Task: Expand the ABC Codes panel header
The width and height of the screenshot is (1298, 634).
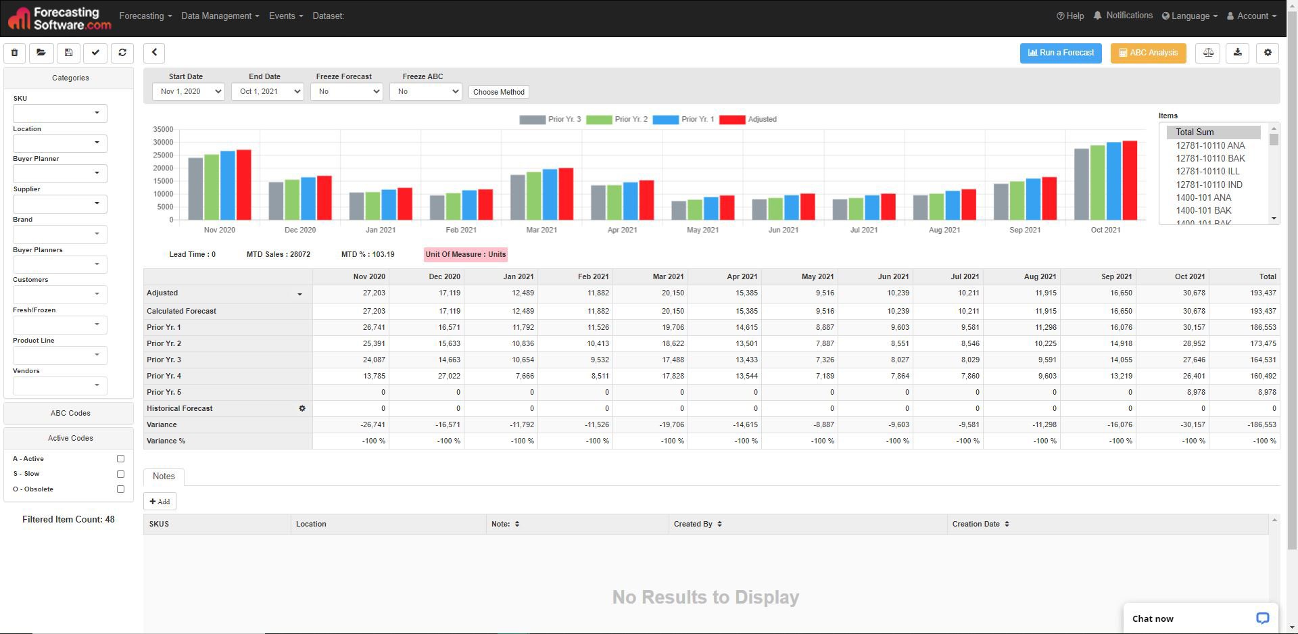Action: [x=69, y=413]
